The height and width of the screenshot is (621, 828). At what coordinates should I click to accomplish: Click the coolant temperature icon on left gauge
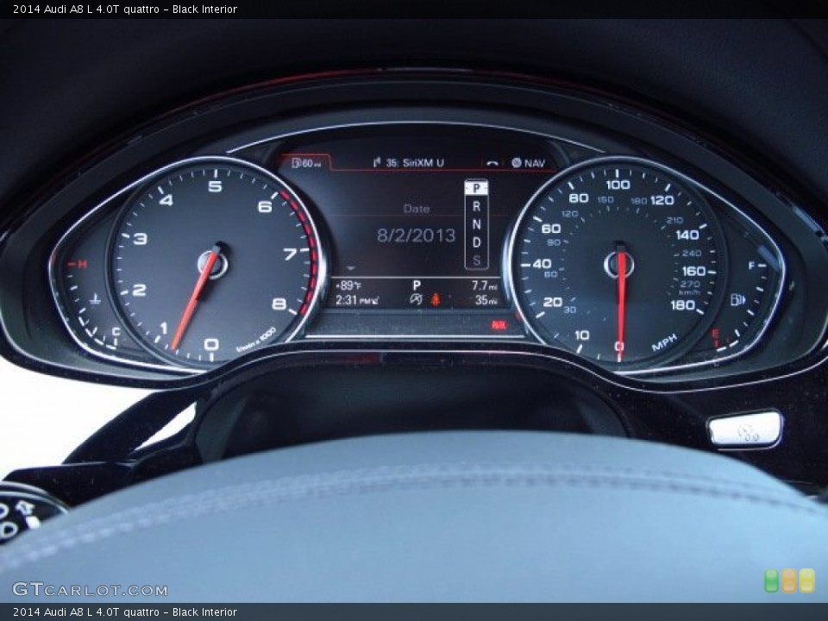pyautogui.click(x=95, y=299)
